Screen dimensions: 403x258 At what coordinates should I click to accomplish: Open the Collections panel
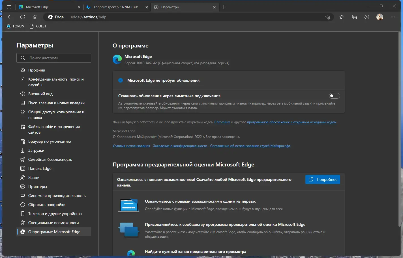pyautogui.click(x=354, y=17)
